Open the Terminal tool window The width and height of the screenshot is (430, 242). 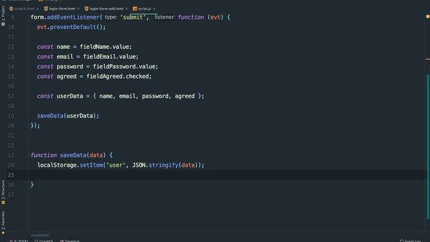70,241
